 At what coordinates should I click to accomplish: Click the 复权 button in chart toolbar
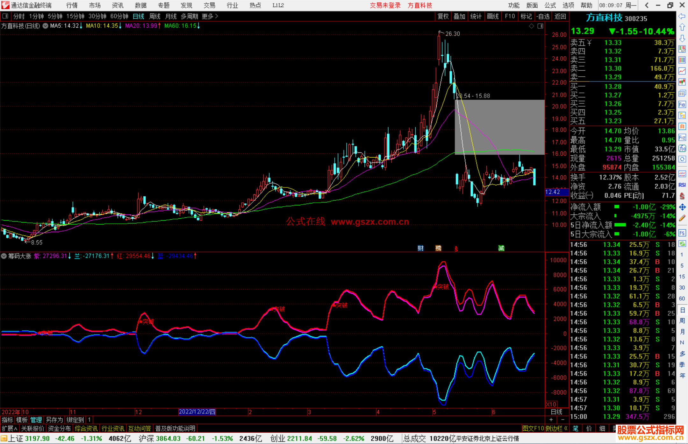(443, 16)
